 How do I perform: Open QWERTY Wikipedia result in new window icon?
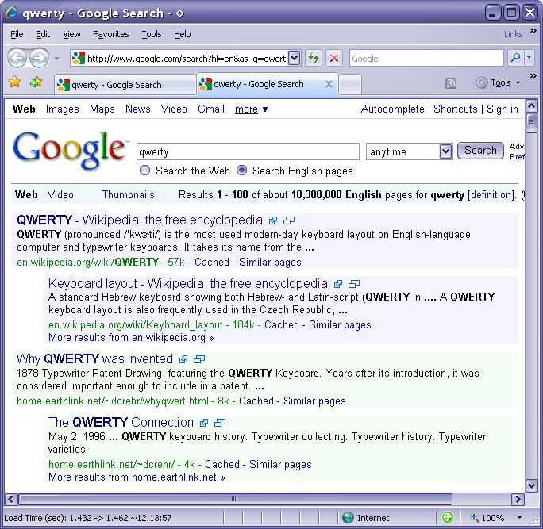tap(289, 220)
